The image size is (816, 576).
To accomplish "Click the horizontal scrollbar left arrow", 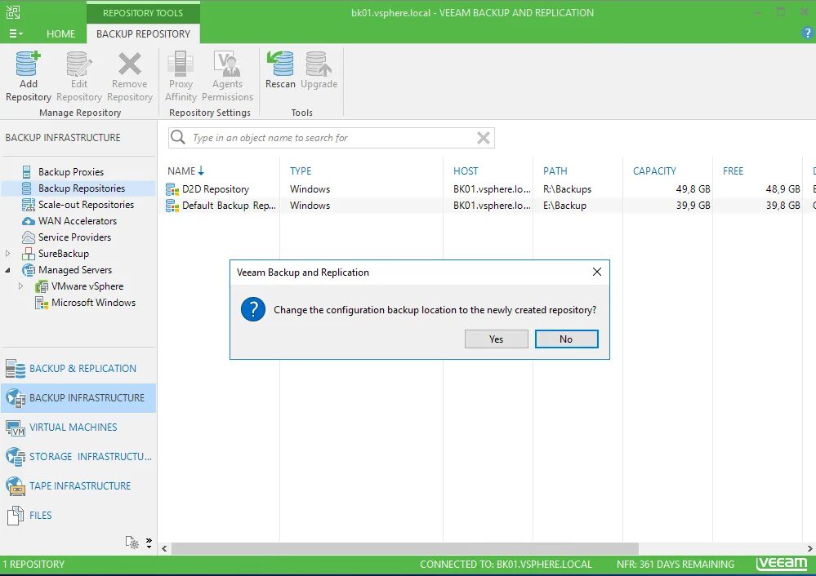I will tap(164, 548).
